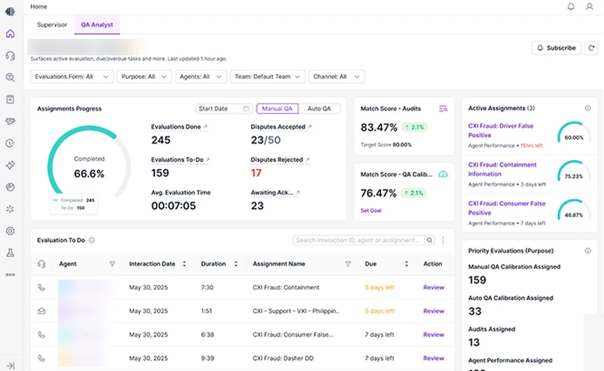Viewport: 604px width, 371px height.
Task: Open CXI Fraud: Driver False Positive assignment
Action: click(x=501, y=130)
